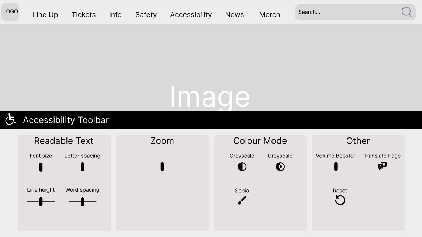Click the Zoom slider handle
The height and width of the screenshot is (237, 422).
[162, 167]
